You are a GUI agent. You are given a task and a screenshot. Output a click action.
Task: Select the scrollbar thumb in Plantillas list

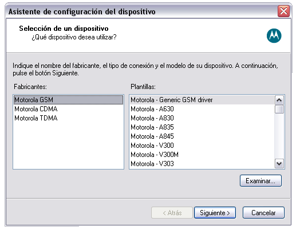(279, 109)
